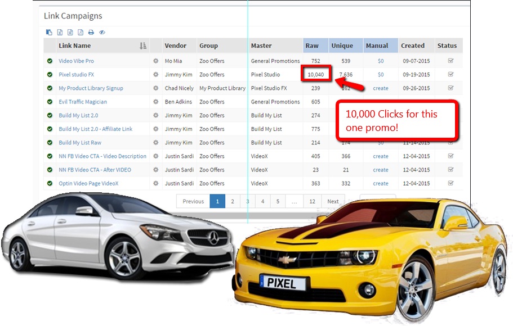513x326 pixels.
Task: Open gear settings for Evil Traffic Magician
Action: [x=156, y=102]
